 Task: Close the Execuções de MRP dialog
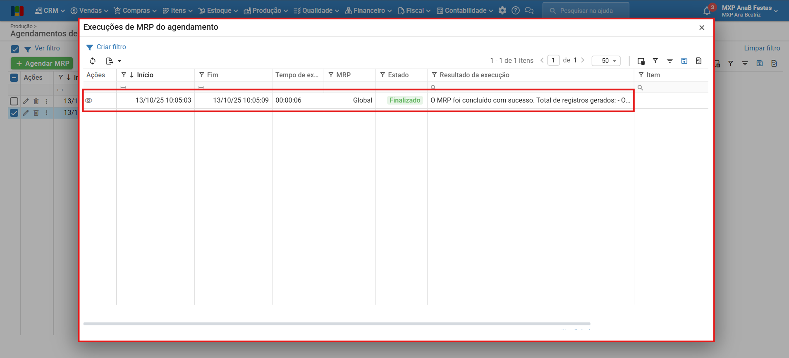click(702, 28)
